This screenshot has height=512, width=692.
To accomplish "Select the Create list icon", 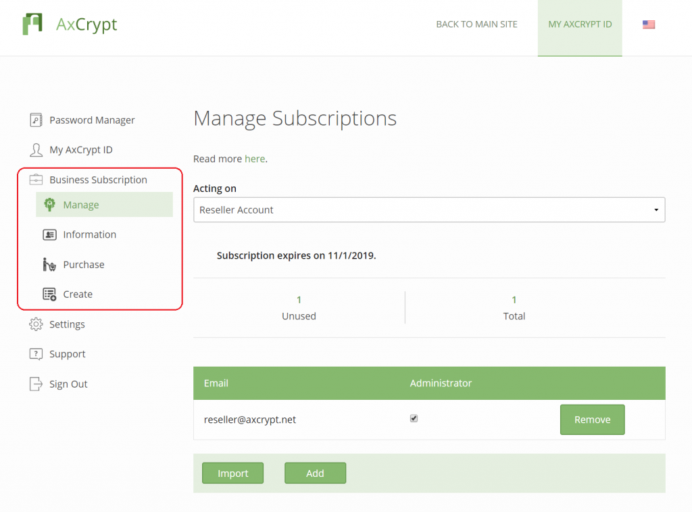I will [x=49, y=294].
